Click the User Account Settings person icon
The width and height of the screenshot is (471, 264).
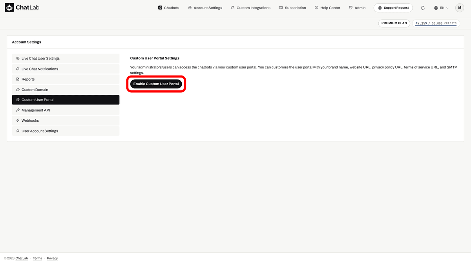18,131
